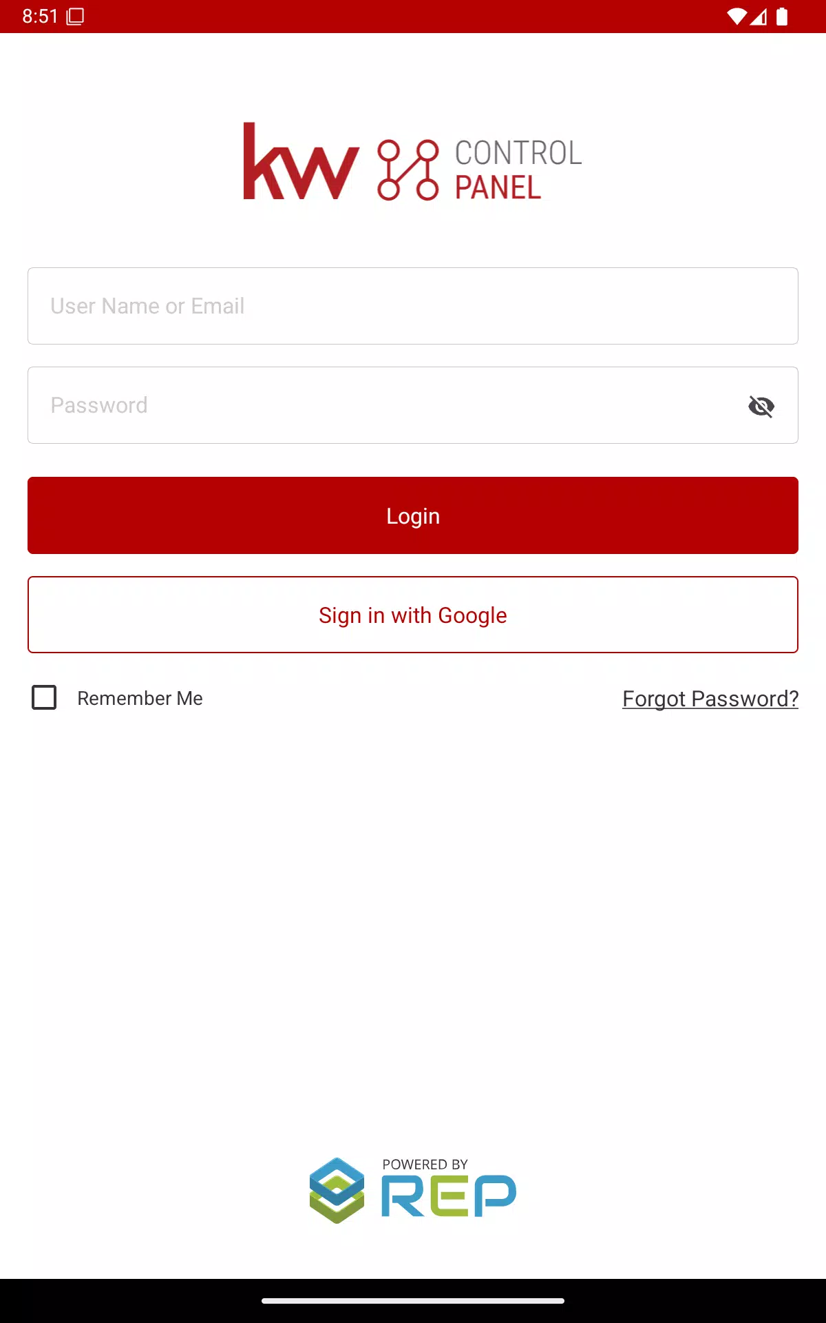Screen dimensions: 826x1323
Task: Click the REP wordmark at the bottom
Action: 448,1196
